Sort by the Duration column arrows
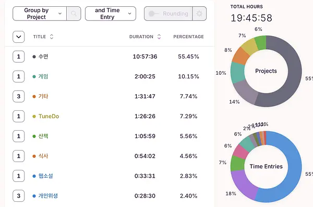The width and height of the screenshot is (313, 207). [159, 37]
